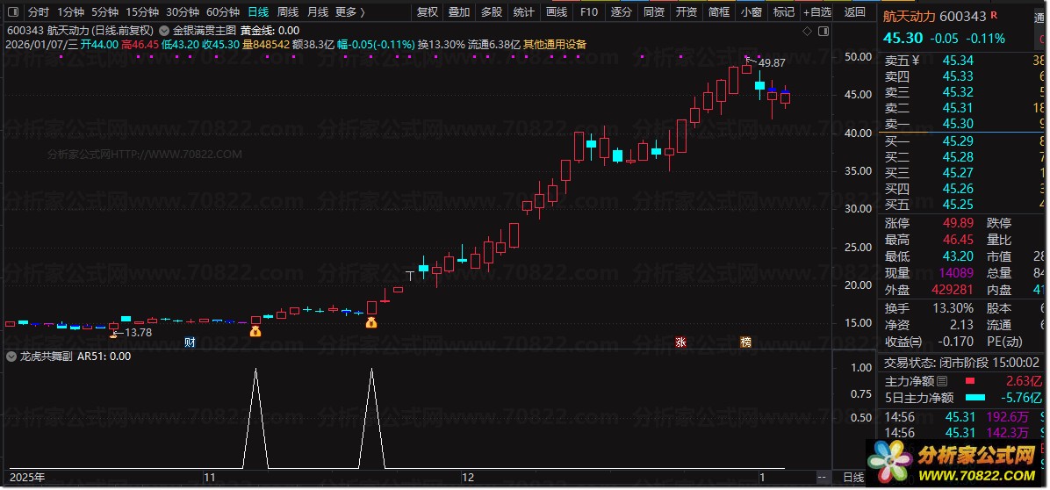
Task: Click the 外盘 value 429281
Action: pyautogui.click(x=953, y=291)
